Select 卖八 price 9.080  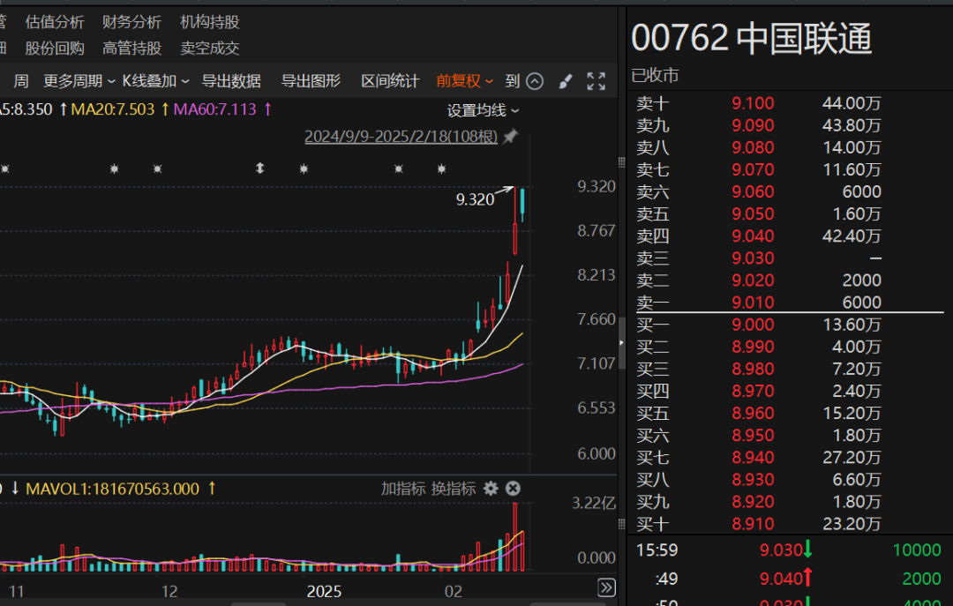(x=753, y=147)
